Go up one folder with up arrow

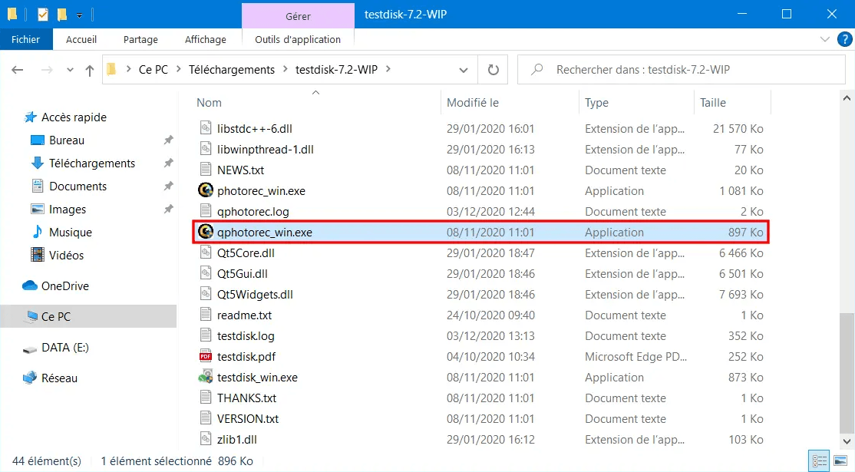click(89, 70)
